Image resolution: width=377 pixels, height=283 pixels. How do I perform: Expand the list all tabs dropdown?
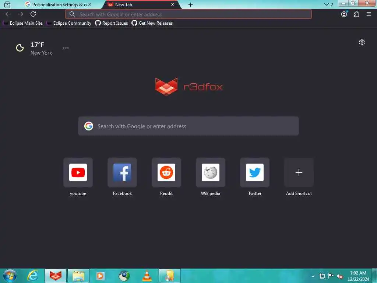click(328, 4)
